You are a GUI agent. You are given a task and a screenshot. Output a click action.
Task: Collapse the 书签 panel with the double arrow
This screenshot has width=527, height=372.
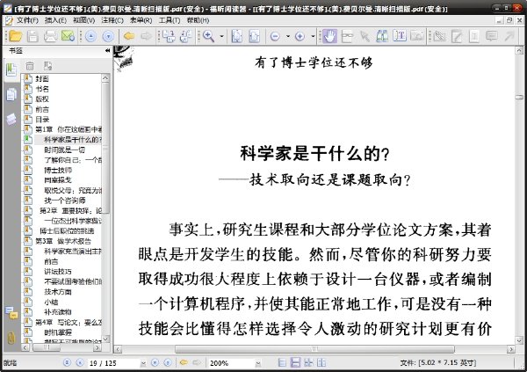tap(107, 50)
